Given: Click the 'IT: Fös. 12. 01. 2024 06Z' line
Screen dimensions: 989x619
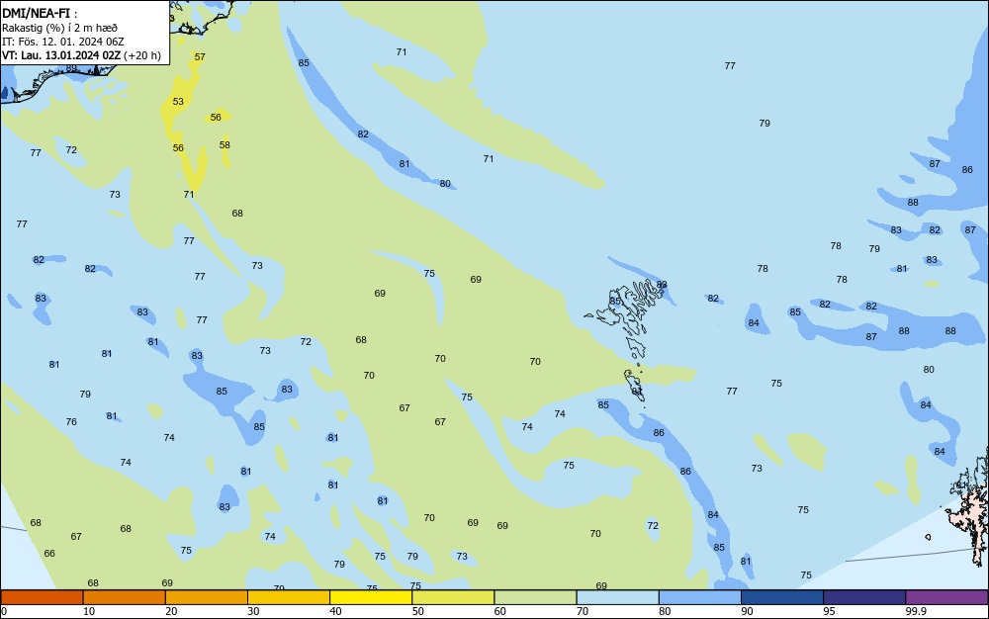Looking at the screenshot, I should 63,42.
